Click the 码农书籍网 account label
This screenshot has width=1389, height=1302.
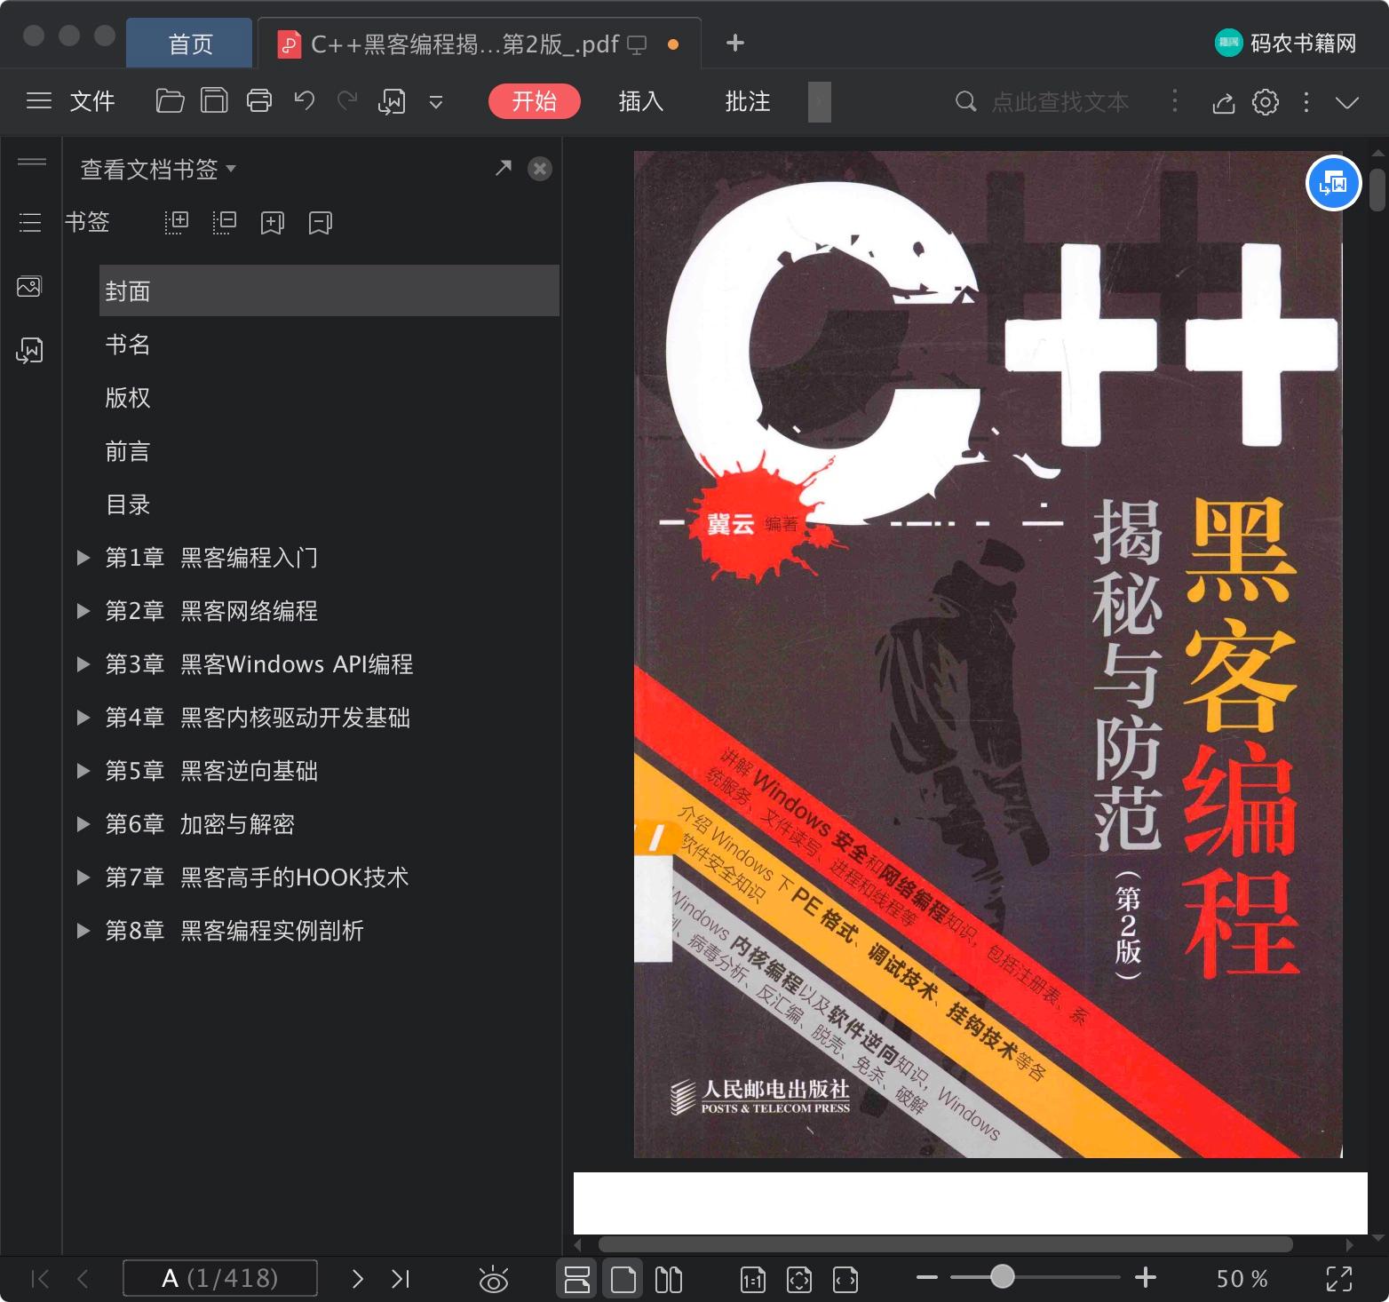(1304, 43)
